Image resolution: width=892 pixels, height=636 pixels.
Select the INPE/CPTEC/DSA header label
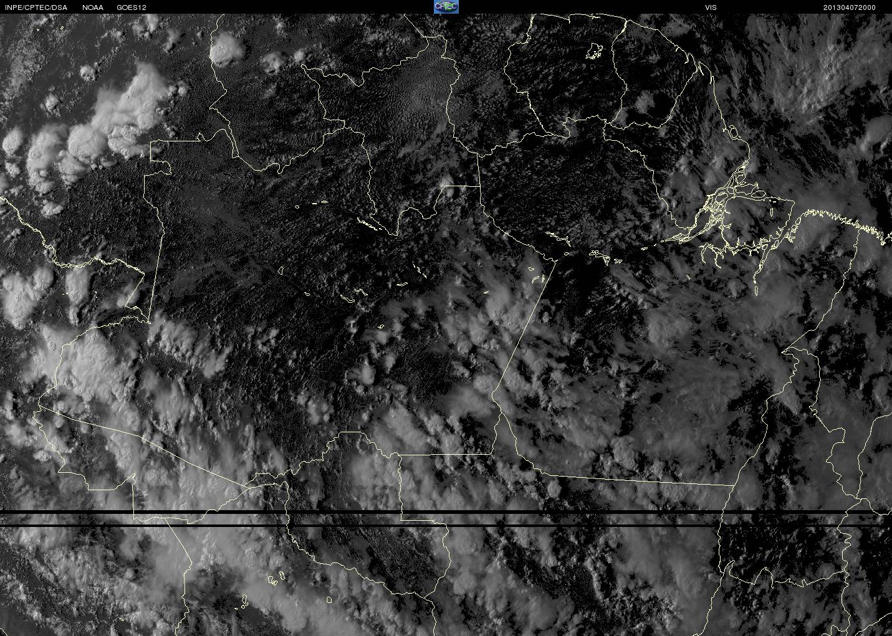click(x=36, y=7)
